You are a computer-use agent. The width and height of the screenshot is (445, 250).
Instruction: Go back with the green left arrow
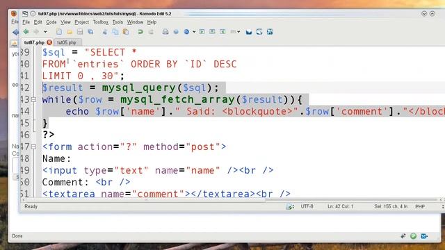(x=26, y=32)
